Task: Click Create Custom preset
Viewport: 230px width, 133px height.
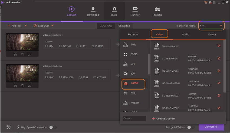Action: click(164, 119)
